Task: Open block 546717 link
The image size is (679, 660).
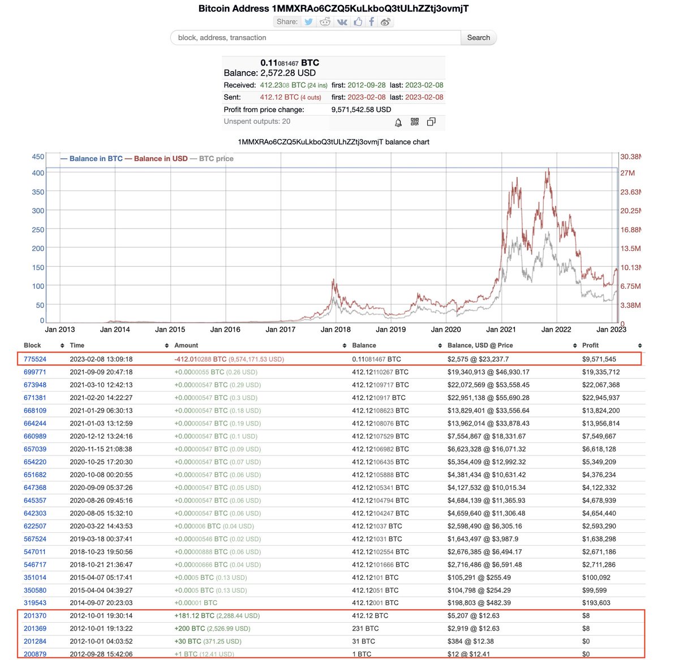Action: tap(35, 565)
